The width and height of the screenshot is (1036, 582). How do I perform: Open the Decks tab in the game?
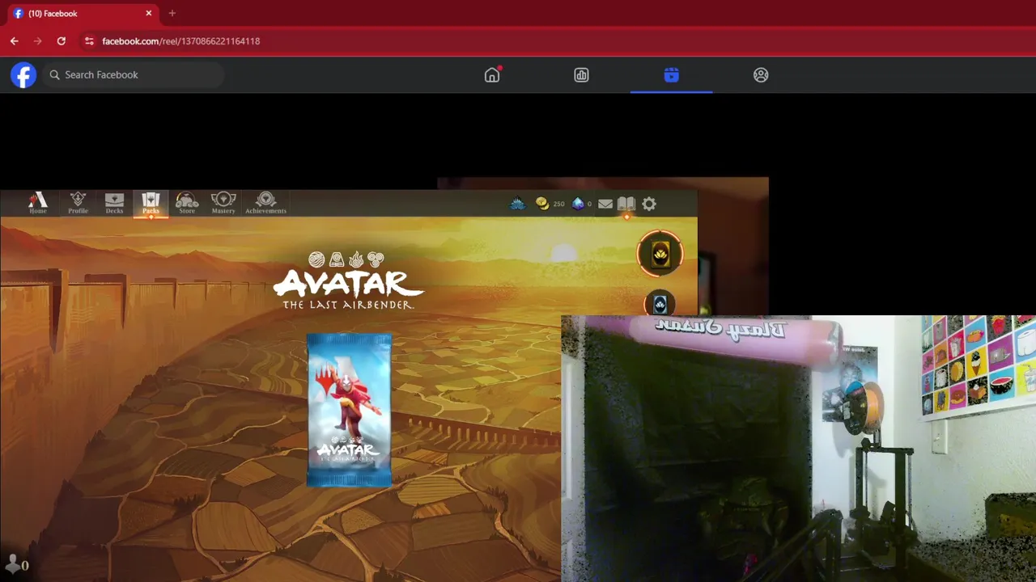click(114, 203)
